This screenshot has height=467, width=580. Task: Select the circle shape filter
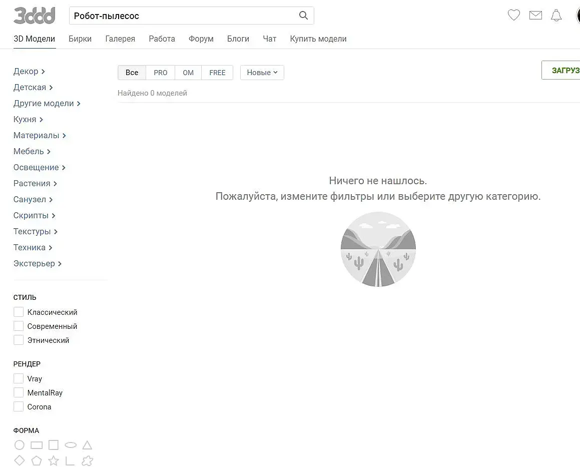click(20, 445)
